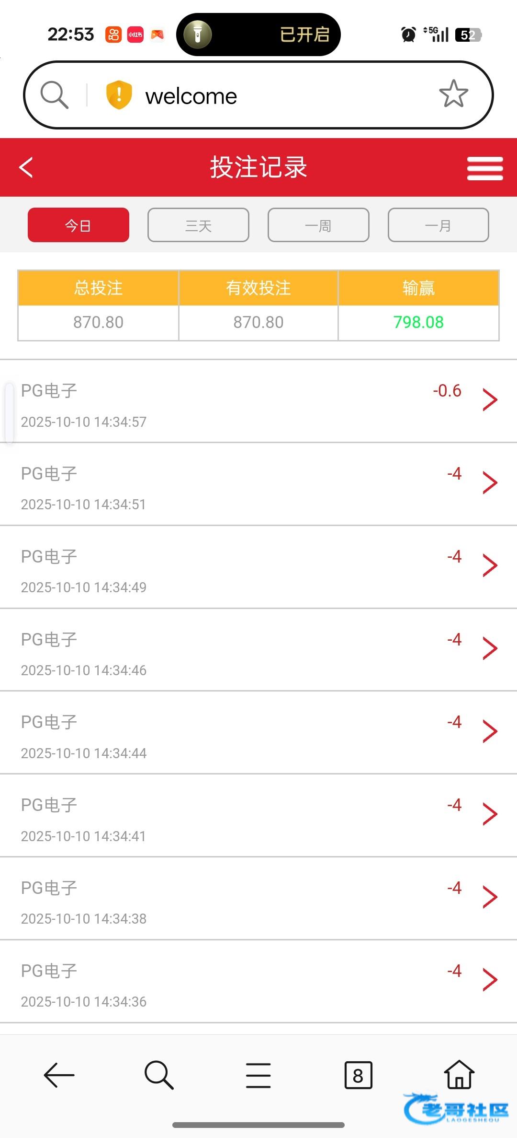Viewport: 517px width, 1138px height.
Task: Switch to the 三天 filter
Action: [198, 225]
